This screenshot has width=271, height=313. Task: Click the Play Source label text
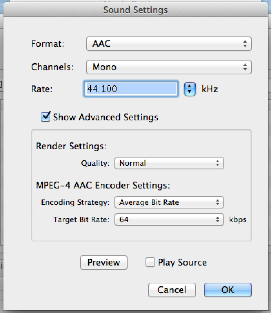coord(182,262)
